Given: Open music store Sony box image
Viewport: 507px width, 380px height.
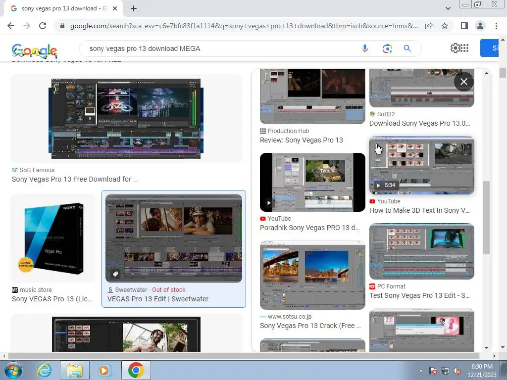Looking at the screenshot, I should [x=53, y=238].
